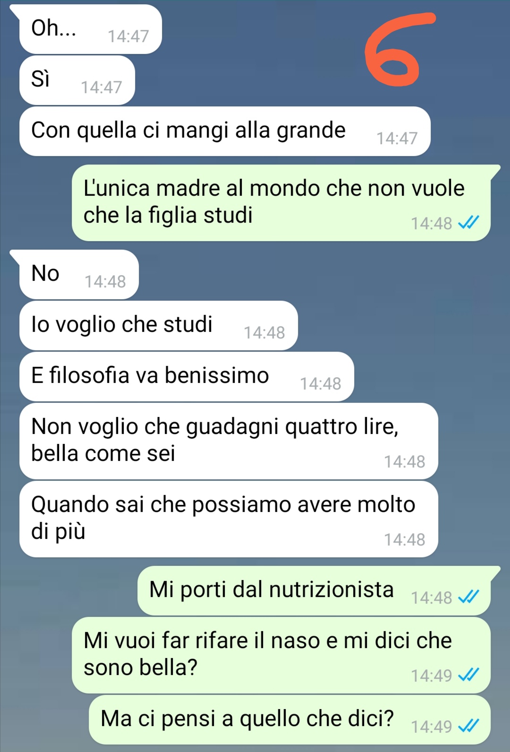This screenshot has height=752, width=510.
Task: Tap the "Mi vuoi far rifare il naso" message
Action: (281, 655)
